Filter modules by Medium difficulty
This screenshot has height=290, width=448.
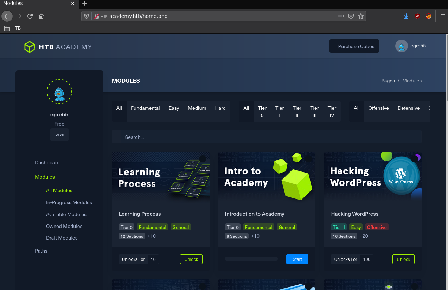tap(197, 108)
